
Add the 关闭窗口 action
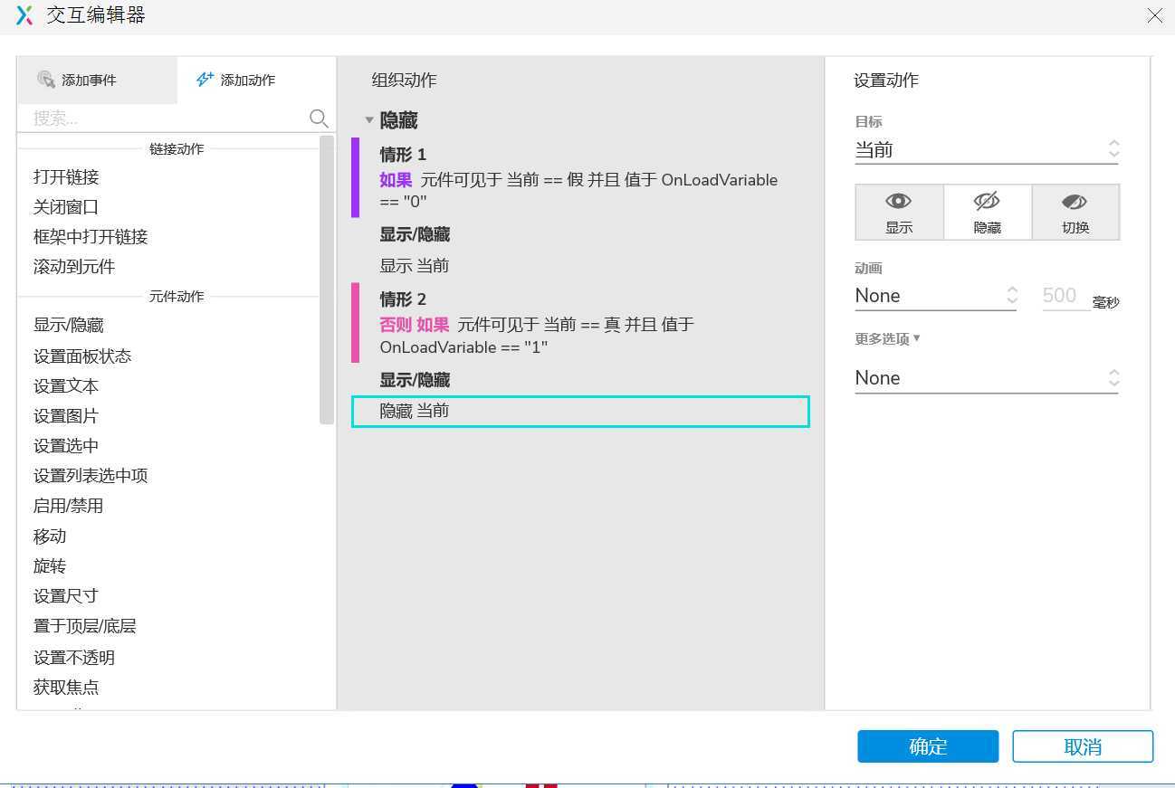[66, 207]
